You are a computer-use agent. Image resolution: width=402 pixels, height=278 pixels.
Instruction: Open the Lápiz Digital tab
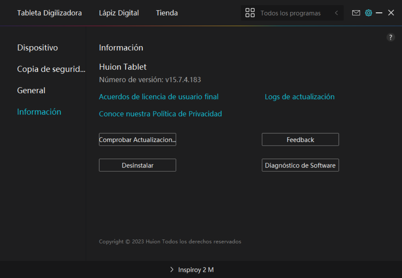pyautogui.click(x=119, y=13)
